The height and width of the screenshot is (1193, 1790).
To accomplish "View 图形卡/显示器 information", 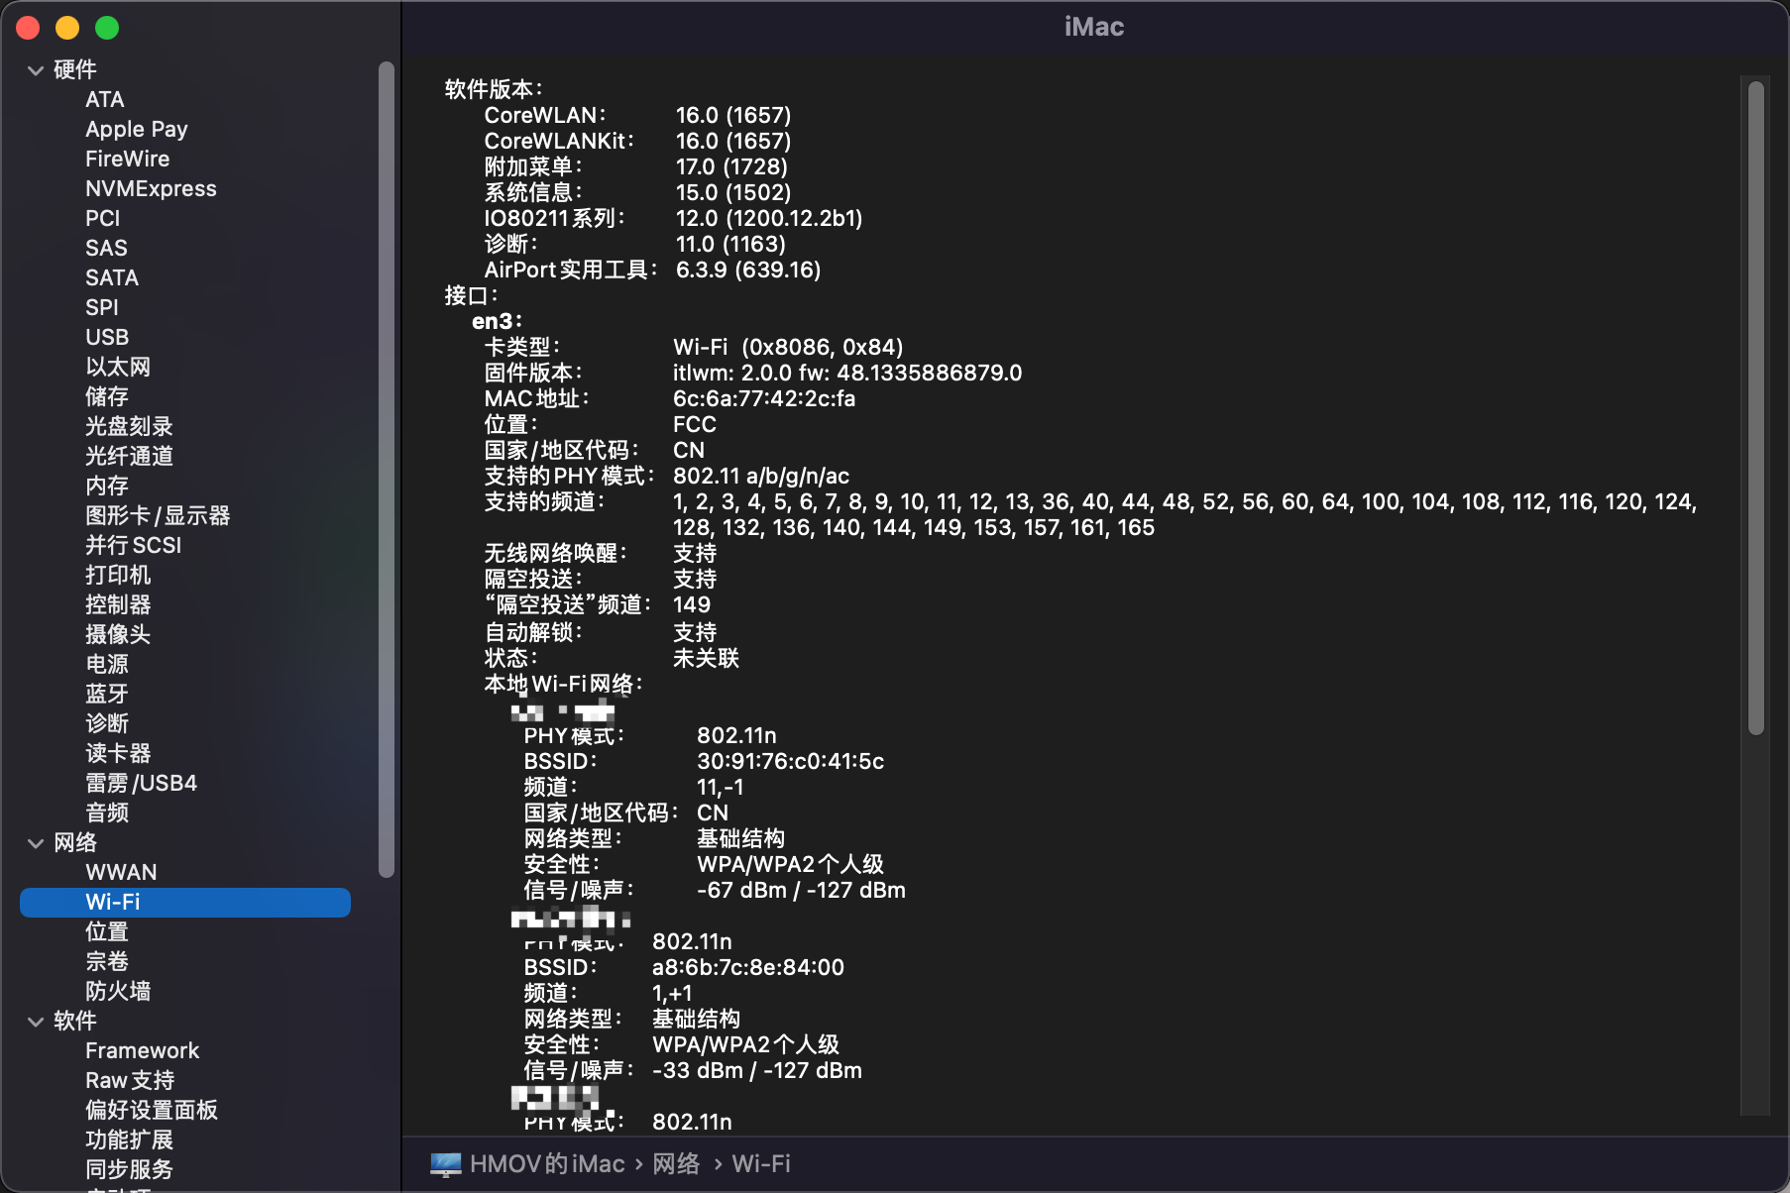I will click(159, 515).
